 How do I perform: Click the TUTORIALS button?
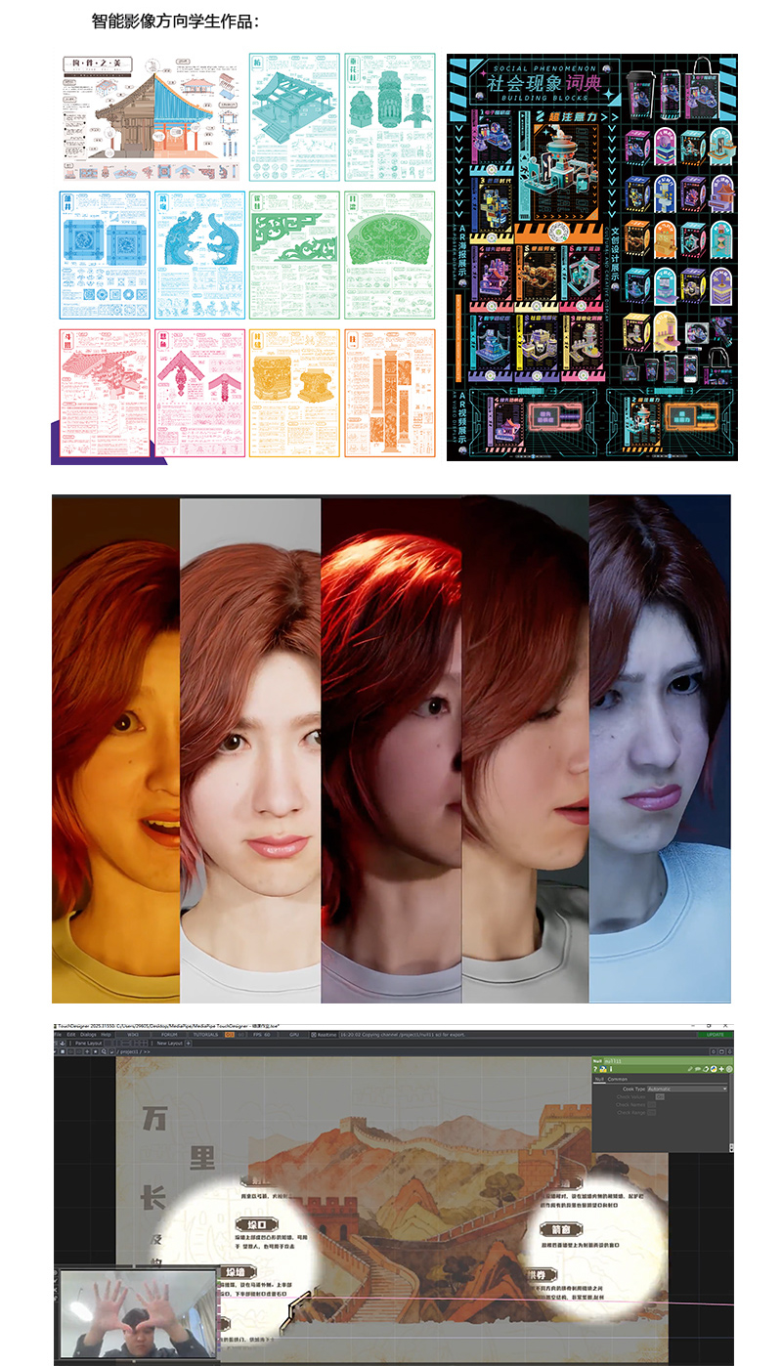click(204, 1034)
